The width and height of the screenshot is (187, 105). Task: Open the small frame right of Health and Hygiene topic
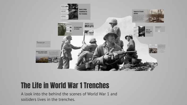tap(160, 29)
